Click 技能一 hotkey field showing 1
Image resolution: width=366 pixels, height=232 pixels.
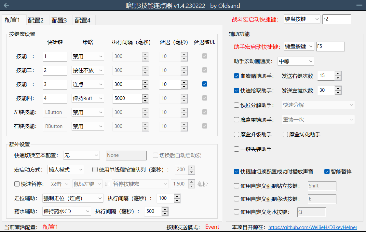(x=55, y=57)
